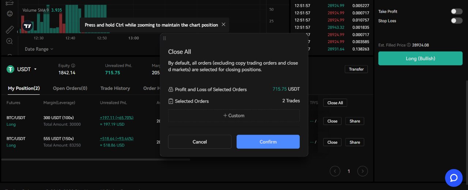Click the Long (Bullish) button
Screen dimensions: 468x190
coord(420,58)
